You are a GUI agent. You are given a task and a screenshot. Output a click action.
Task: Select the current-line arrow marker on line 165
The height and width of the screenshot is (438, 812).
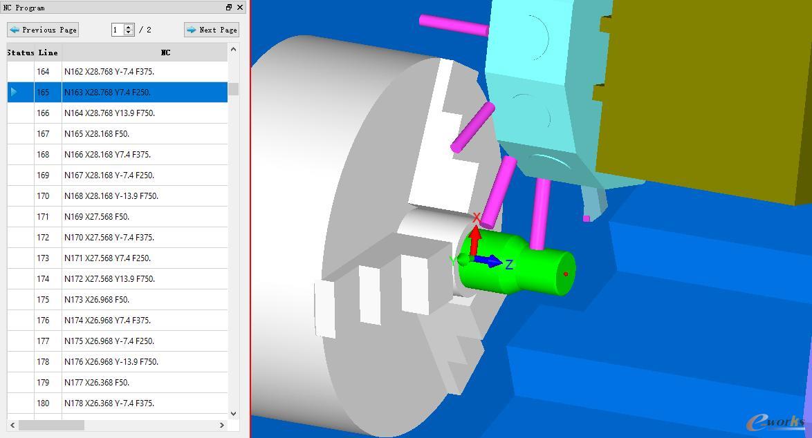[x=14, y=92]
